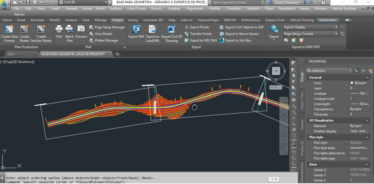This screenshot has width=374, height=184.
Task: Click Export IMX tool
Action: (136, 32)
